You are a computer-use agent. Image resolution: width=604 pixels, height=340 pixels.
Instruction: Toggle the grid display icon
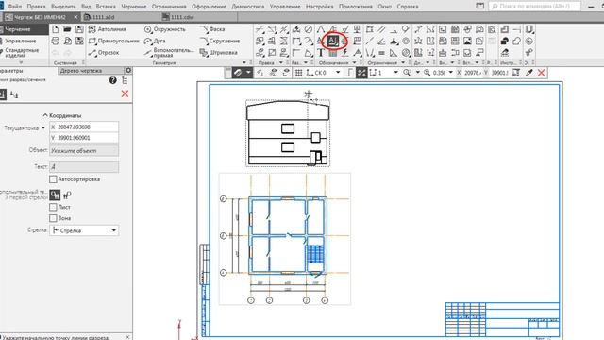point(298,73)
